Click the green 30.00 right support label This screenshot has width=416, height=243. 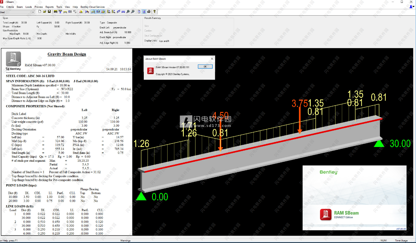(x=400, y=144)
